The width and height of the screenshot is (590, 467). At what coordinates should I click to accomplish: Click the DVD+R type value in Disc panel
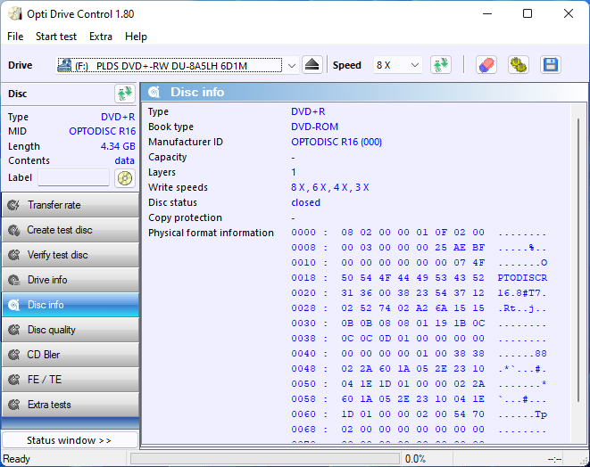[x=118, y=117]
